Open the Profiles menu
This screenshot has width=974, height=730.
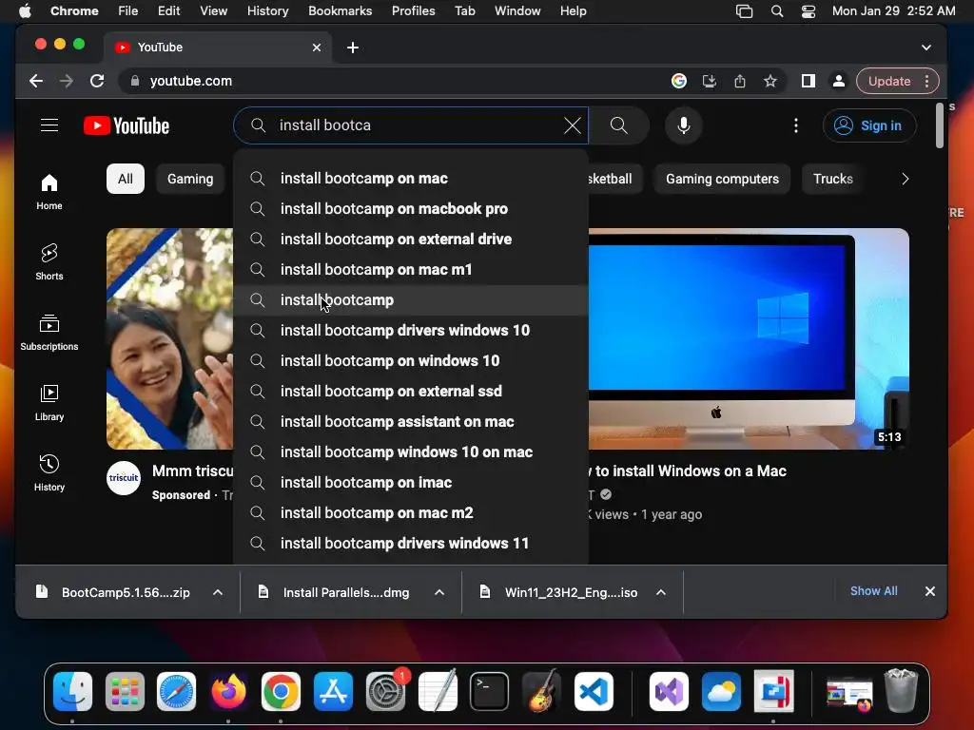coord(413,11)
